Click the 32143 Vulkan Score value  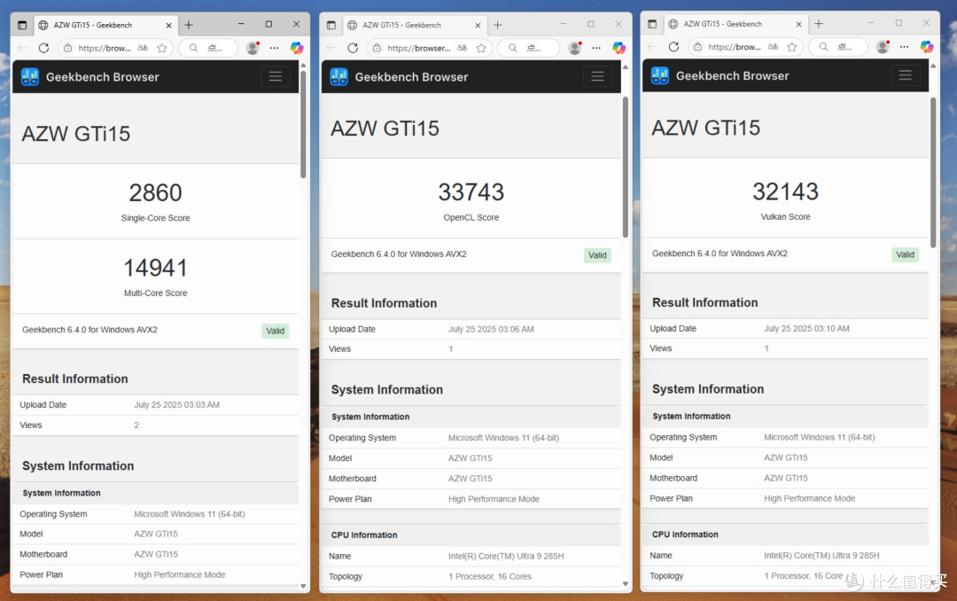pyautogui.click(x=785, y=191)
